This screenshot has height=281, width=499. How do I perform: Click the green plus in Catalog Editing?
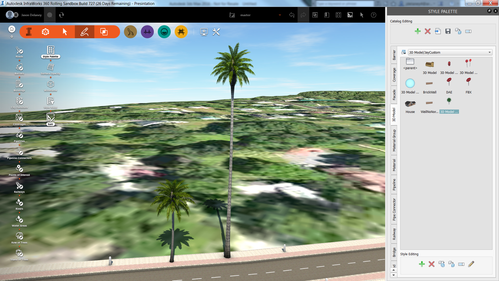(x=417, y=31)
